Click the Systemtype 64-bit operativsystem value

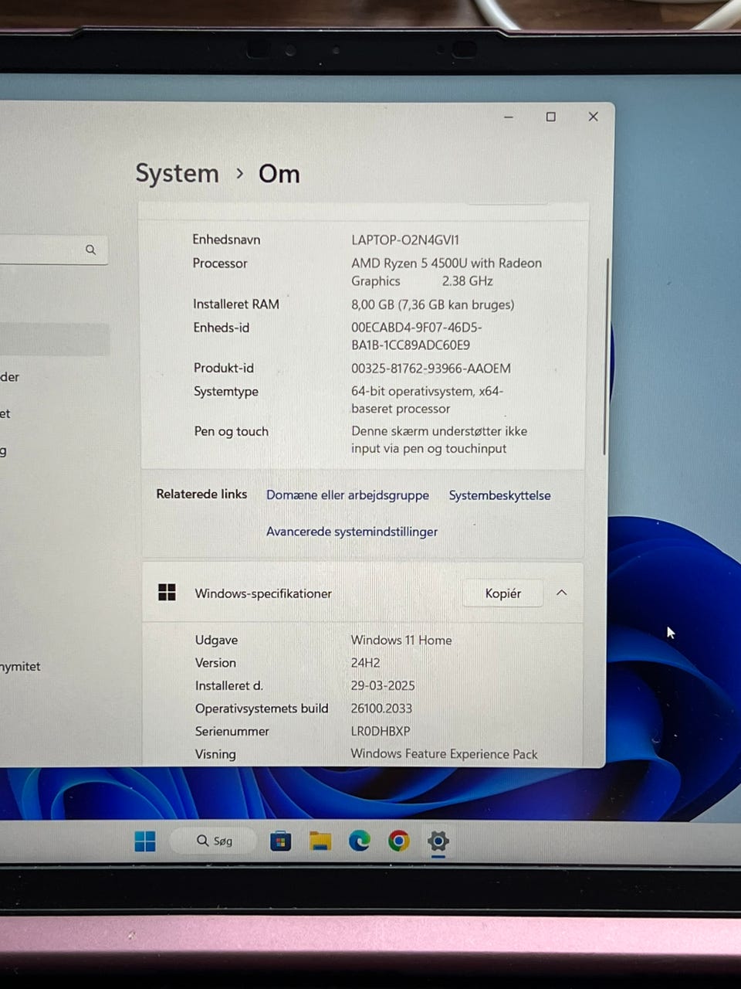[427, 399]
